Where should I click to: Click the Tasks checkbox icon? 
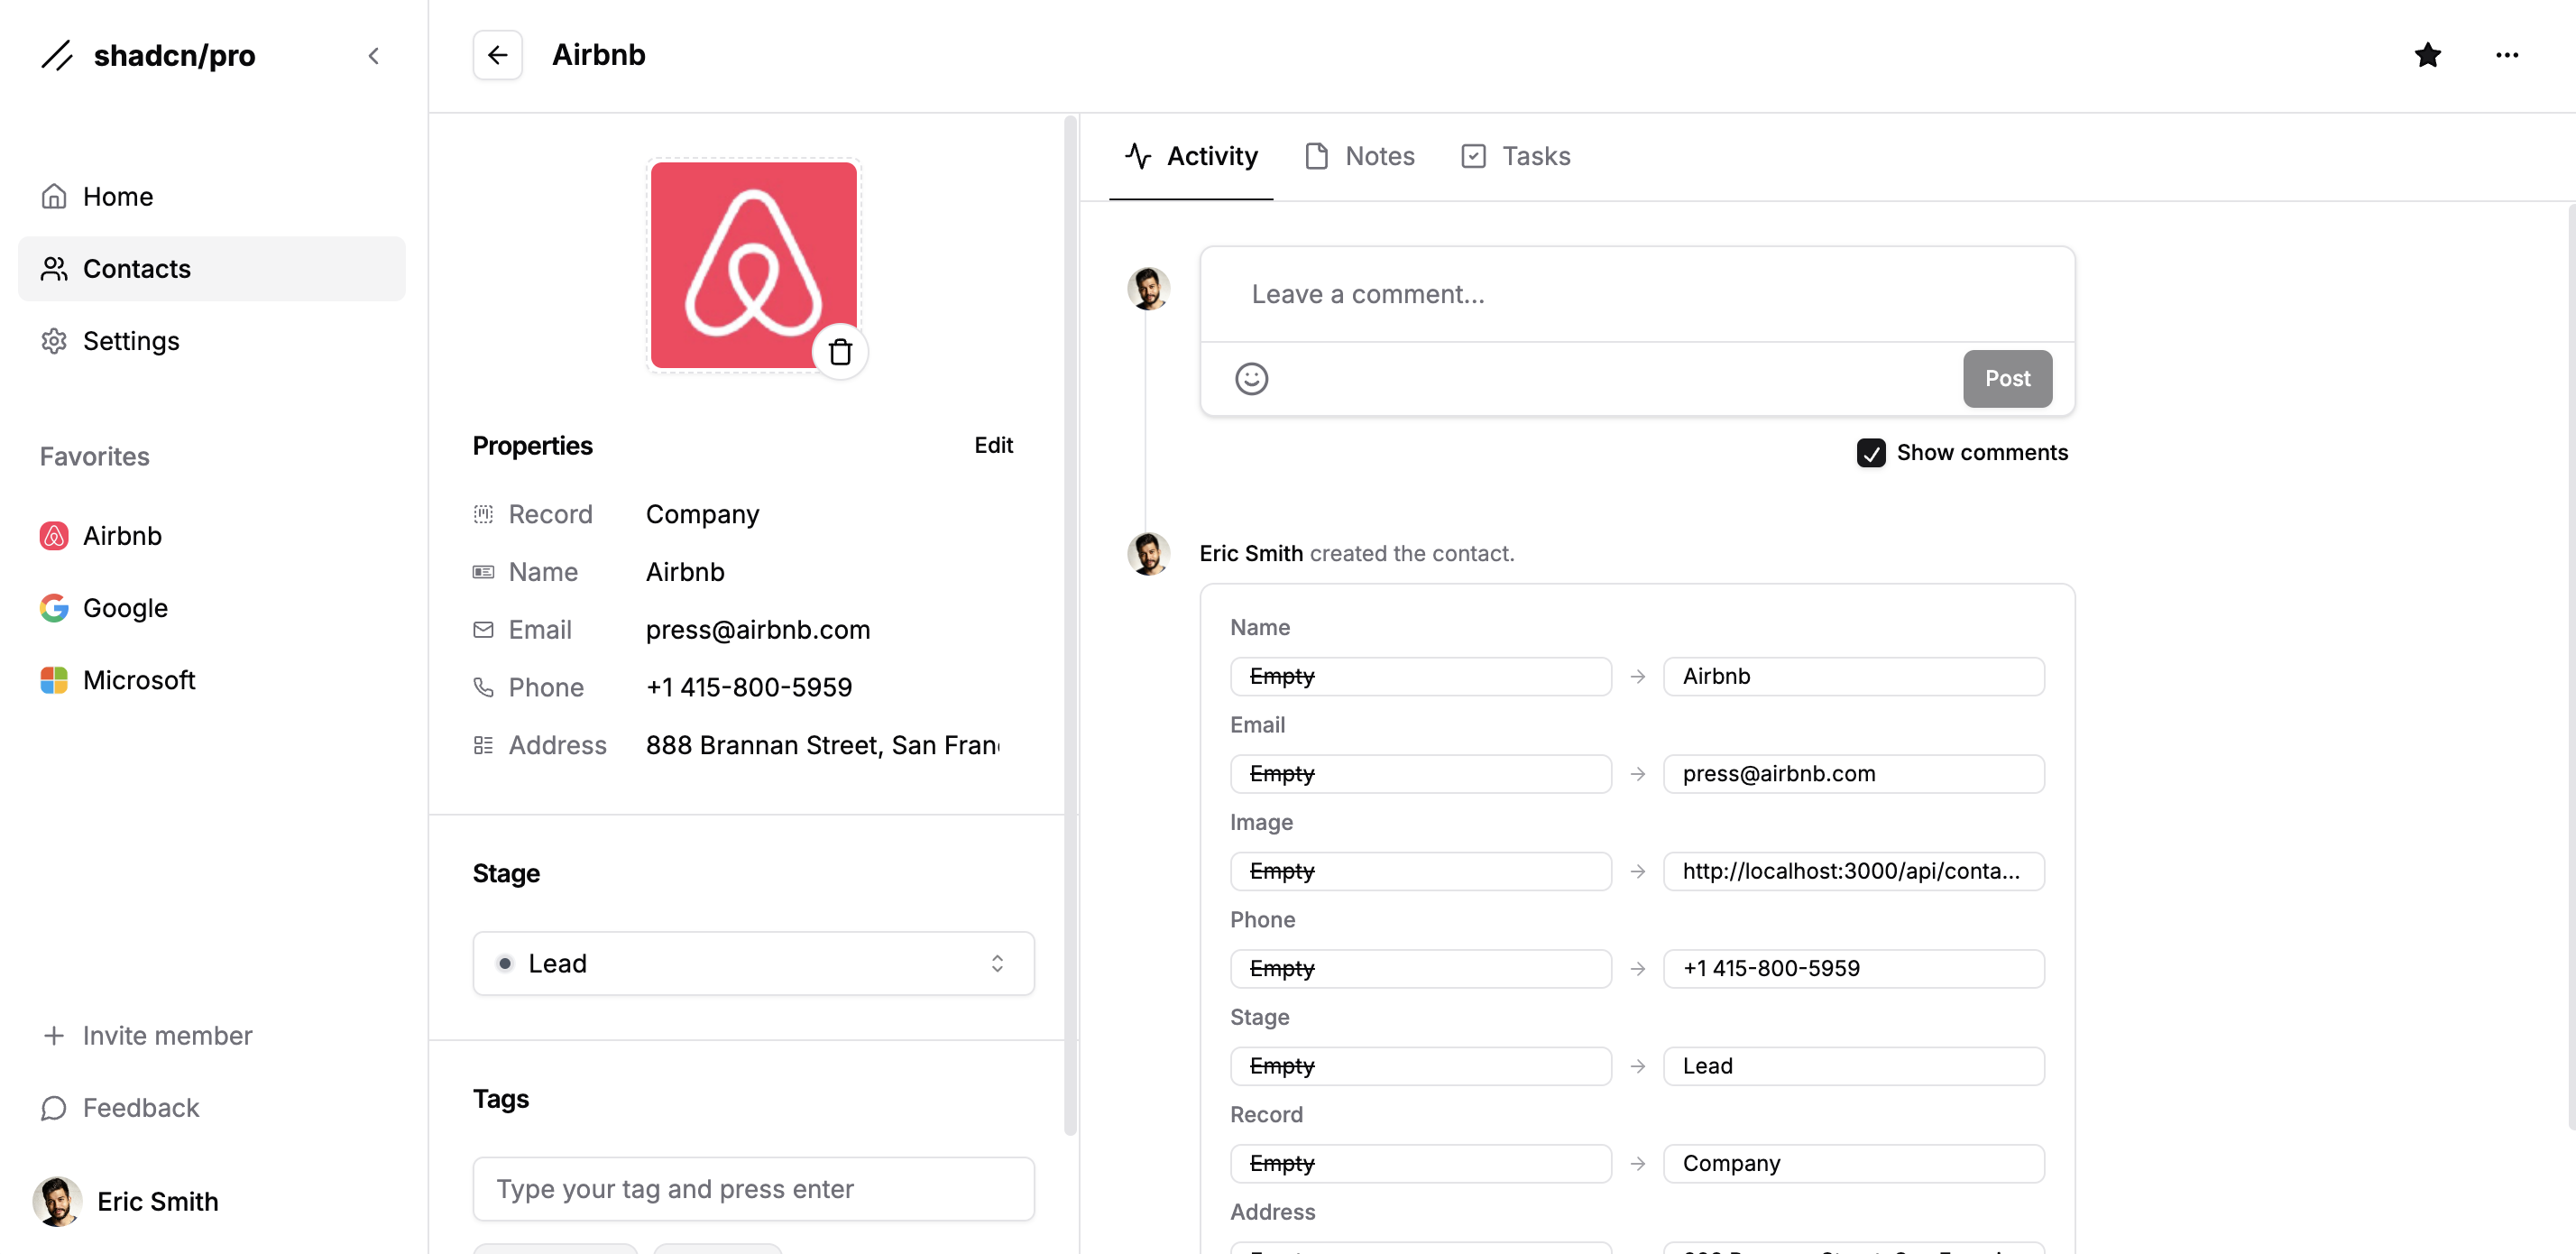point(1473,156)
